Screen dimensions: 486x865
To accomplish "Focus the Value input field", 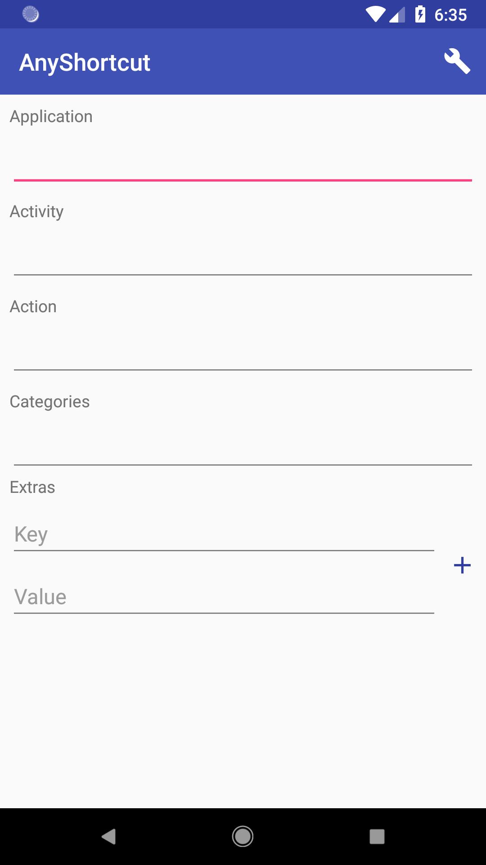I will (x=224, y=597).
